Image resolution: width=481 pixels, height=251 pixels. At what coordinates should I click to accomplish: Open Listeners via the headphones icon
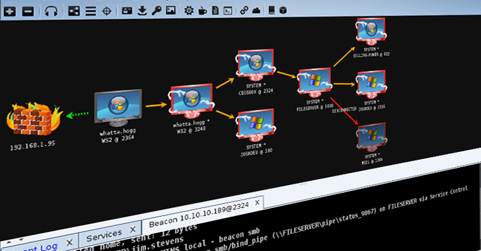point(51,11)
